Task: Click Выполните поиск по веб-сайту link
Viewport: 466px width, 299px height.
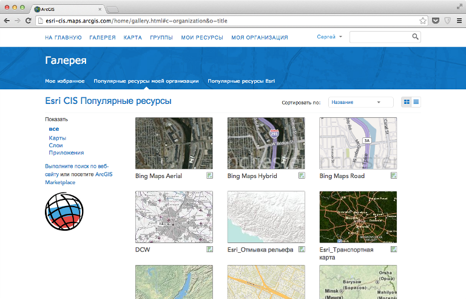Action: [76, 170]
